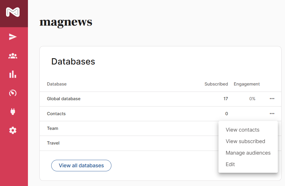
Task: Choose Manage audiences in the context menu
Action: point(248,153)
